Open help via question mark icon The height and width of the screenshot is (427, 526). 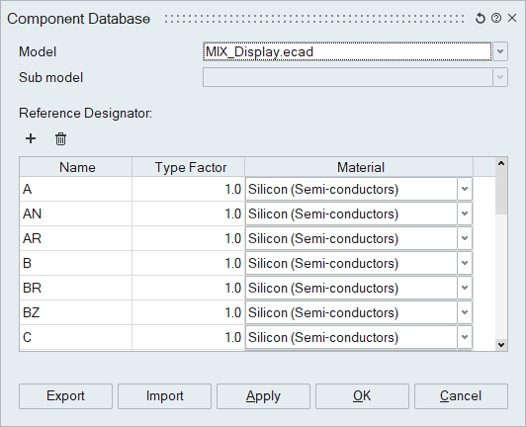click(496, 18)
